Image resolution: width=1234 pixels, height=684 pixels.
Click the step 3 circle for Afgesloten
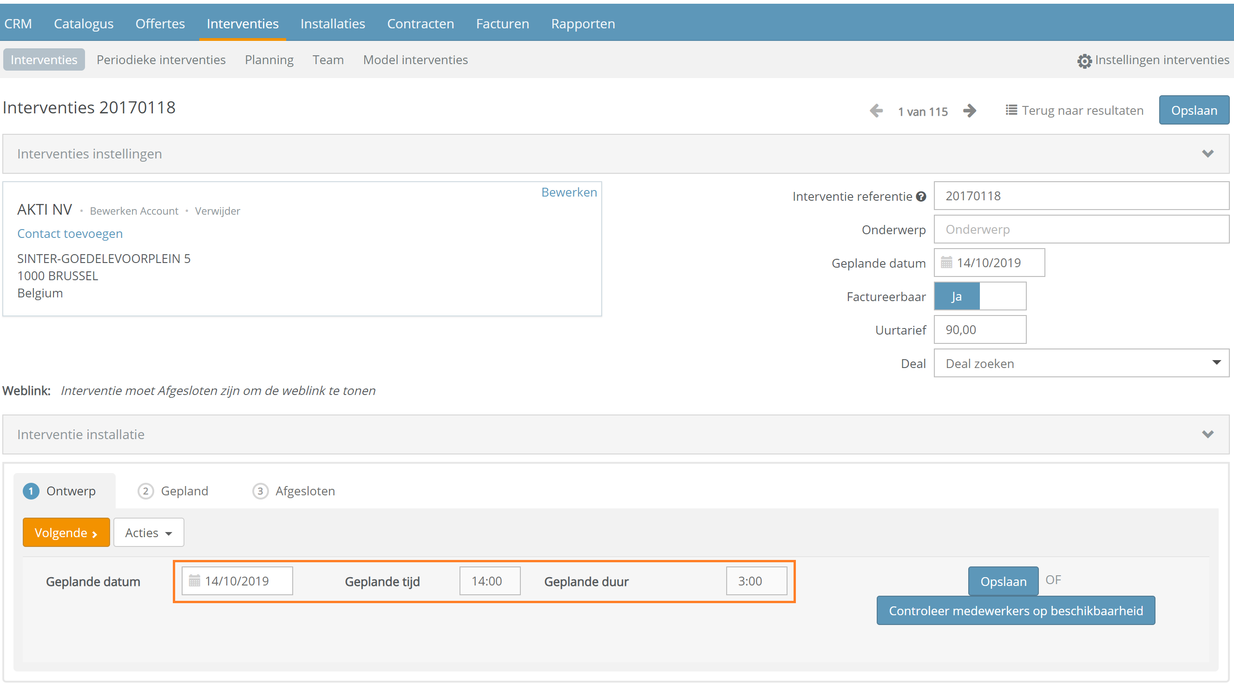pyautogui.click(x=260, y=492)
